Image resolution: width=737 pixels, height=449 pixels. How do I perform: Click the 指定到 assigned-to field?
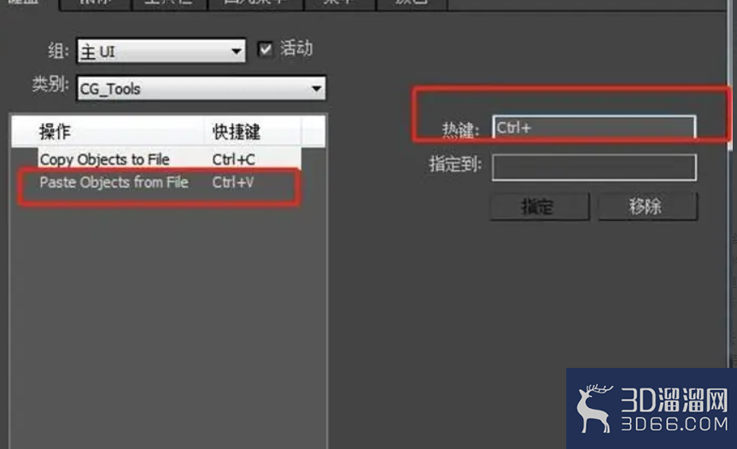(594, 166)
